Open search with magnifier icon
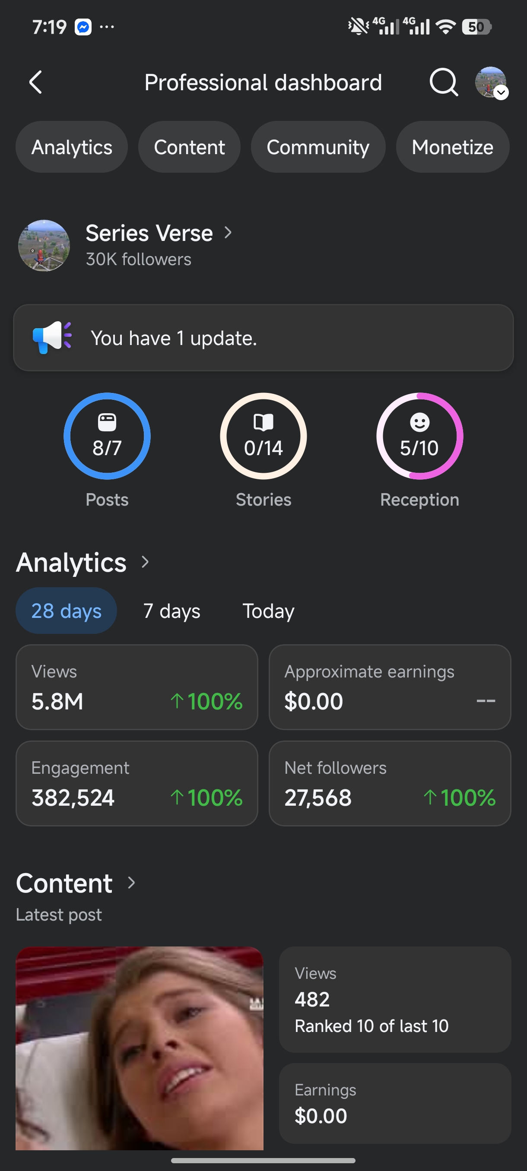Screen dimensions: 527x1171 [x=443, y=82]
